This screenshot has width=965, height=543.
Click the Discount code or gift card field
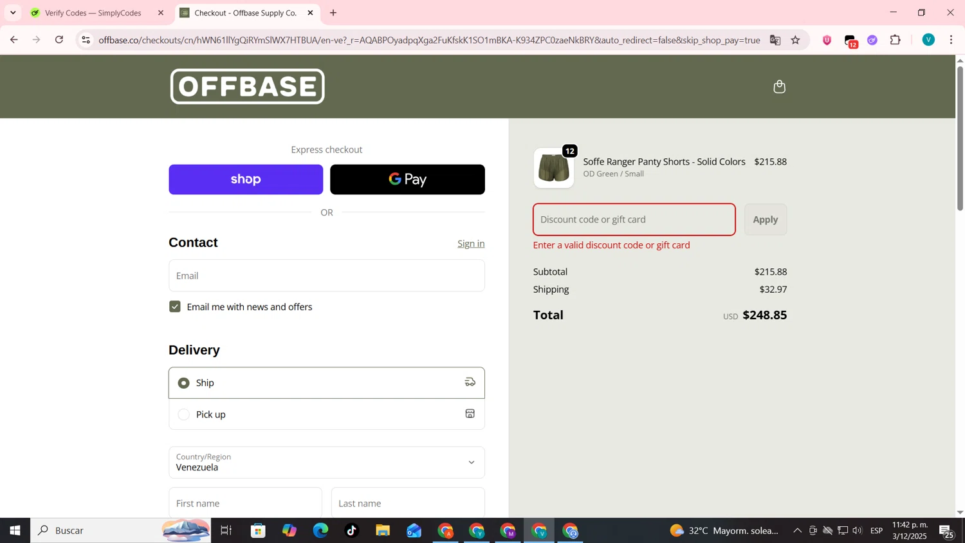634,219
